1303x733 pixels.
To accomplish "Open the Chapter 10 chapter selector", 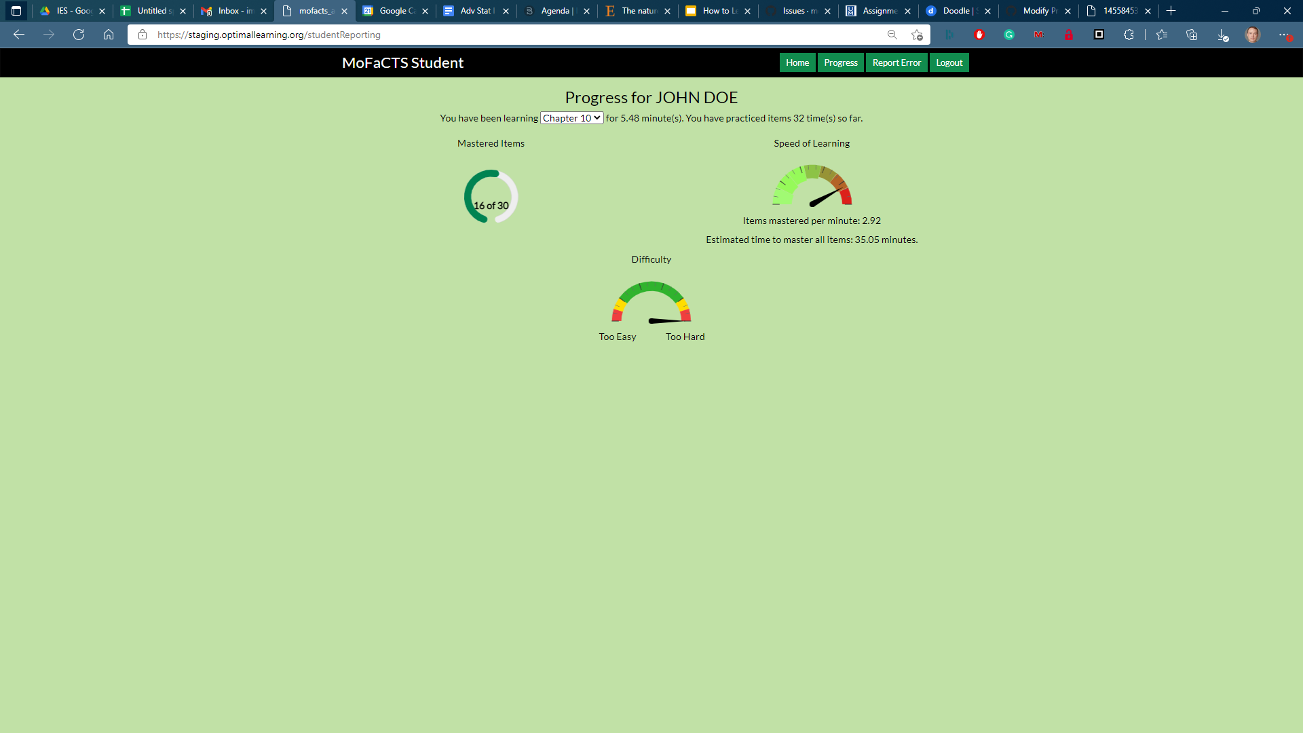I will point(571,117).
